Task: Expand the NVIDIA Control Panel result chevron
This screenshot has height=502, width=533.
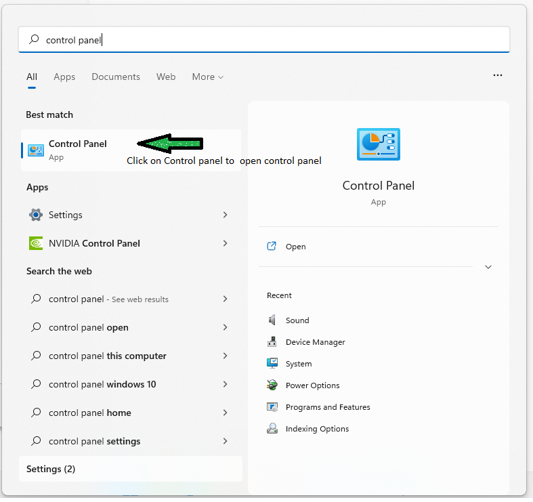Action: [225, 243]
